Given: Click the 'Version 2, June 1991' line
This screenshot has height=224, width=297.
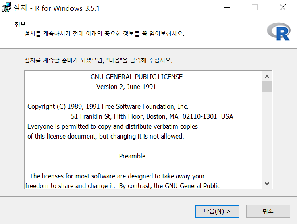Looking at the screenshot, I should pos(126,87).
